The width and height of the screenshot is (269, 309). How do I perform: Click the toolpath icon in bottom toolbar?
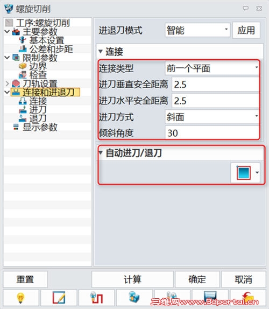(96, 298)
